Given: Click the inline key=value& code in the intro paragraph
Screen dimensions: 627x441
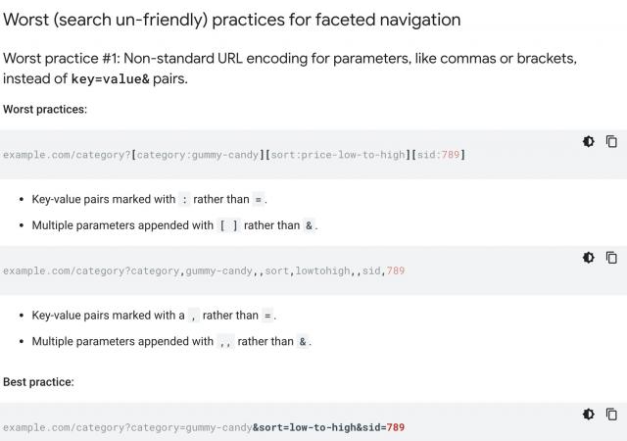Looking at the screenshot, I should 111,78.
